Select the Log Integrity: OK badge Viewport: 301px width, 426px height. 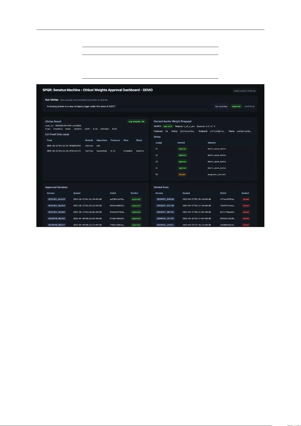[x=136, y=122]
